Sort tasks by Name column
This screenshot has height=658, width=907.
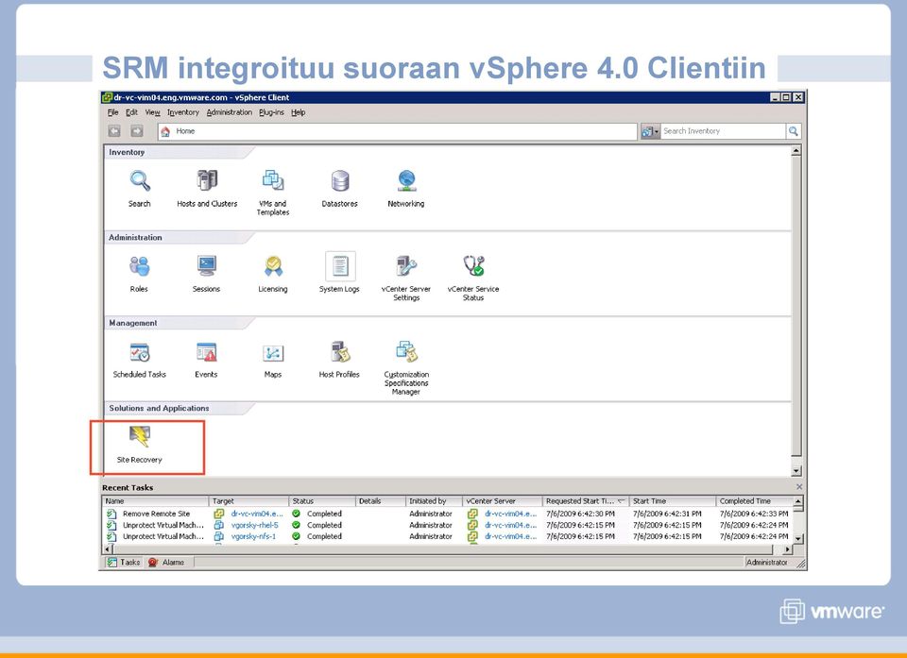pos(156,501)
